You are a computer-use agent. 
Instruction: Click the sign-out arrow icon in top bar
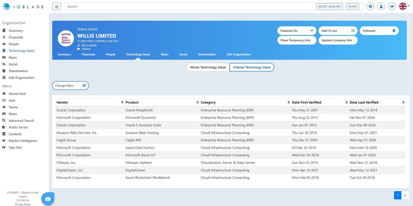click(x=392, y=6)
